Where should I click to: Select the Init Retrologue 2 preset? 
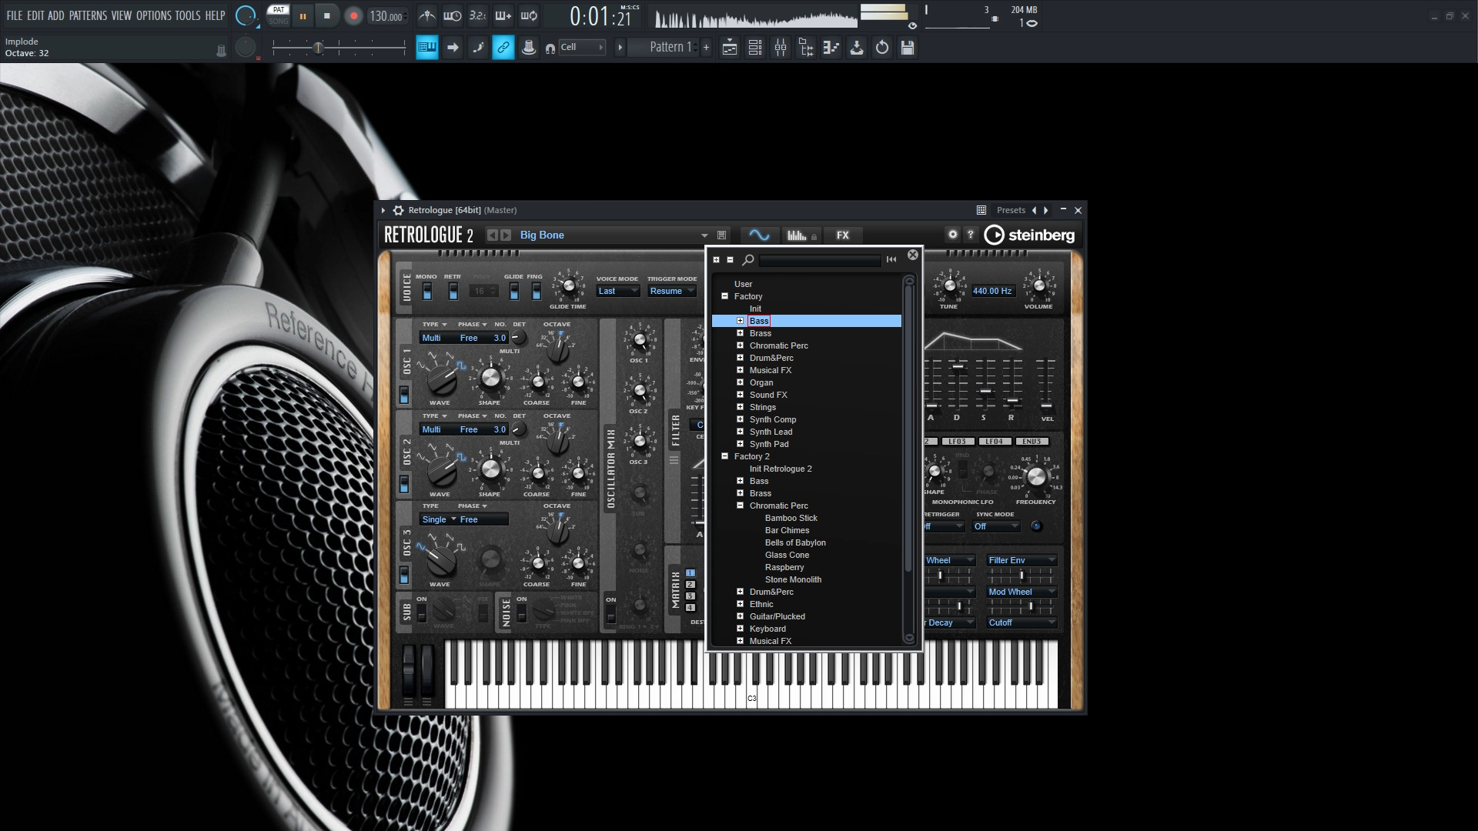(x=781, y=469)
